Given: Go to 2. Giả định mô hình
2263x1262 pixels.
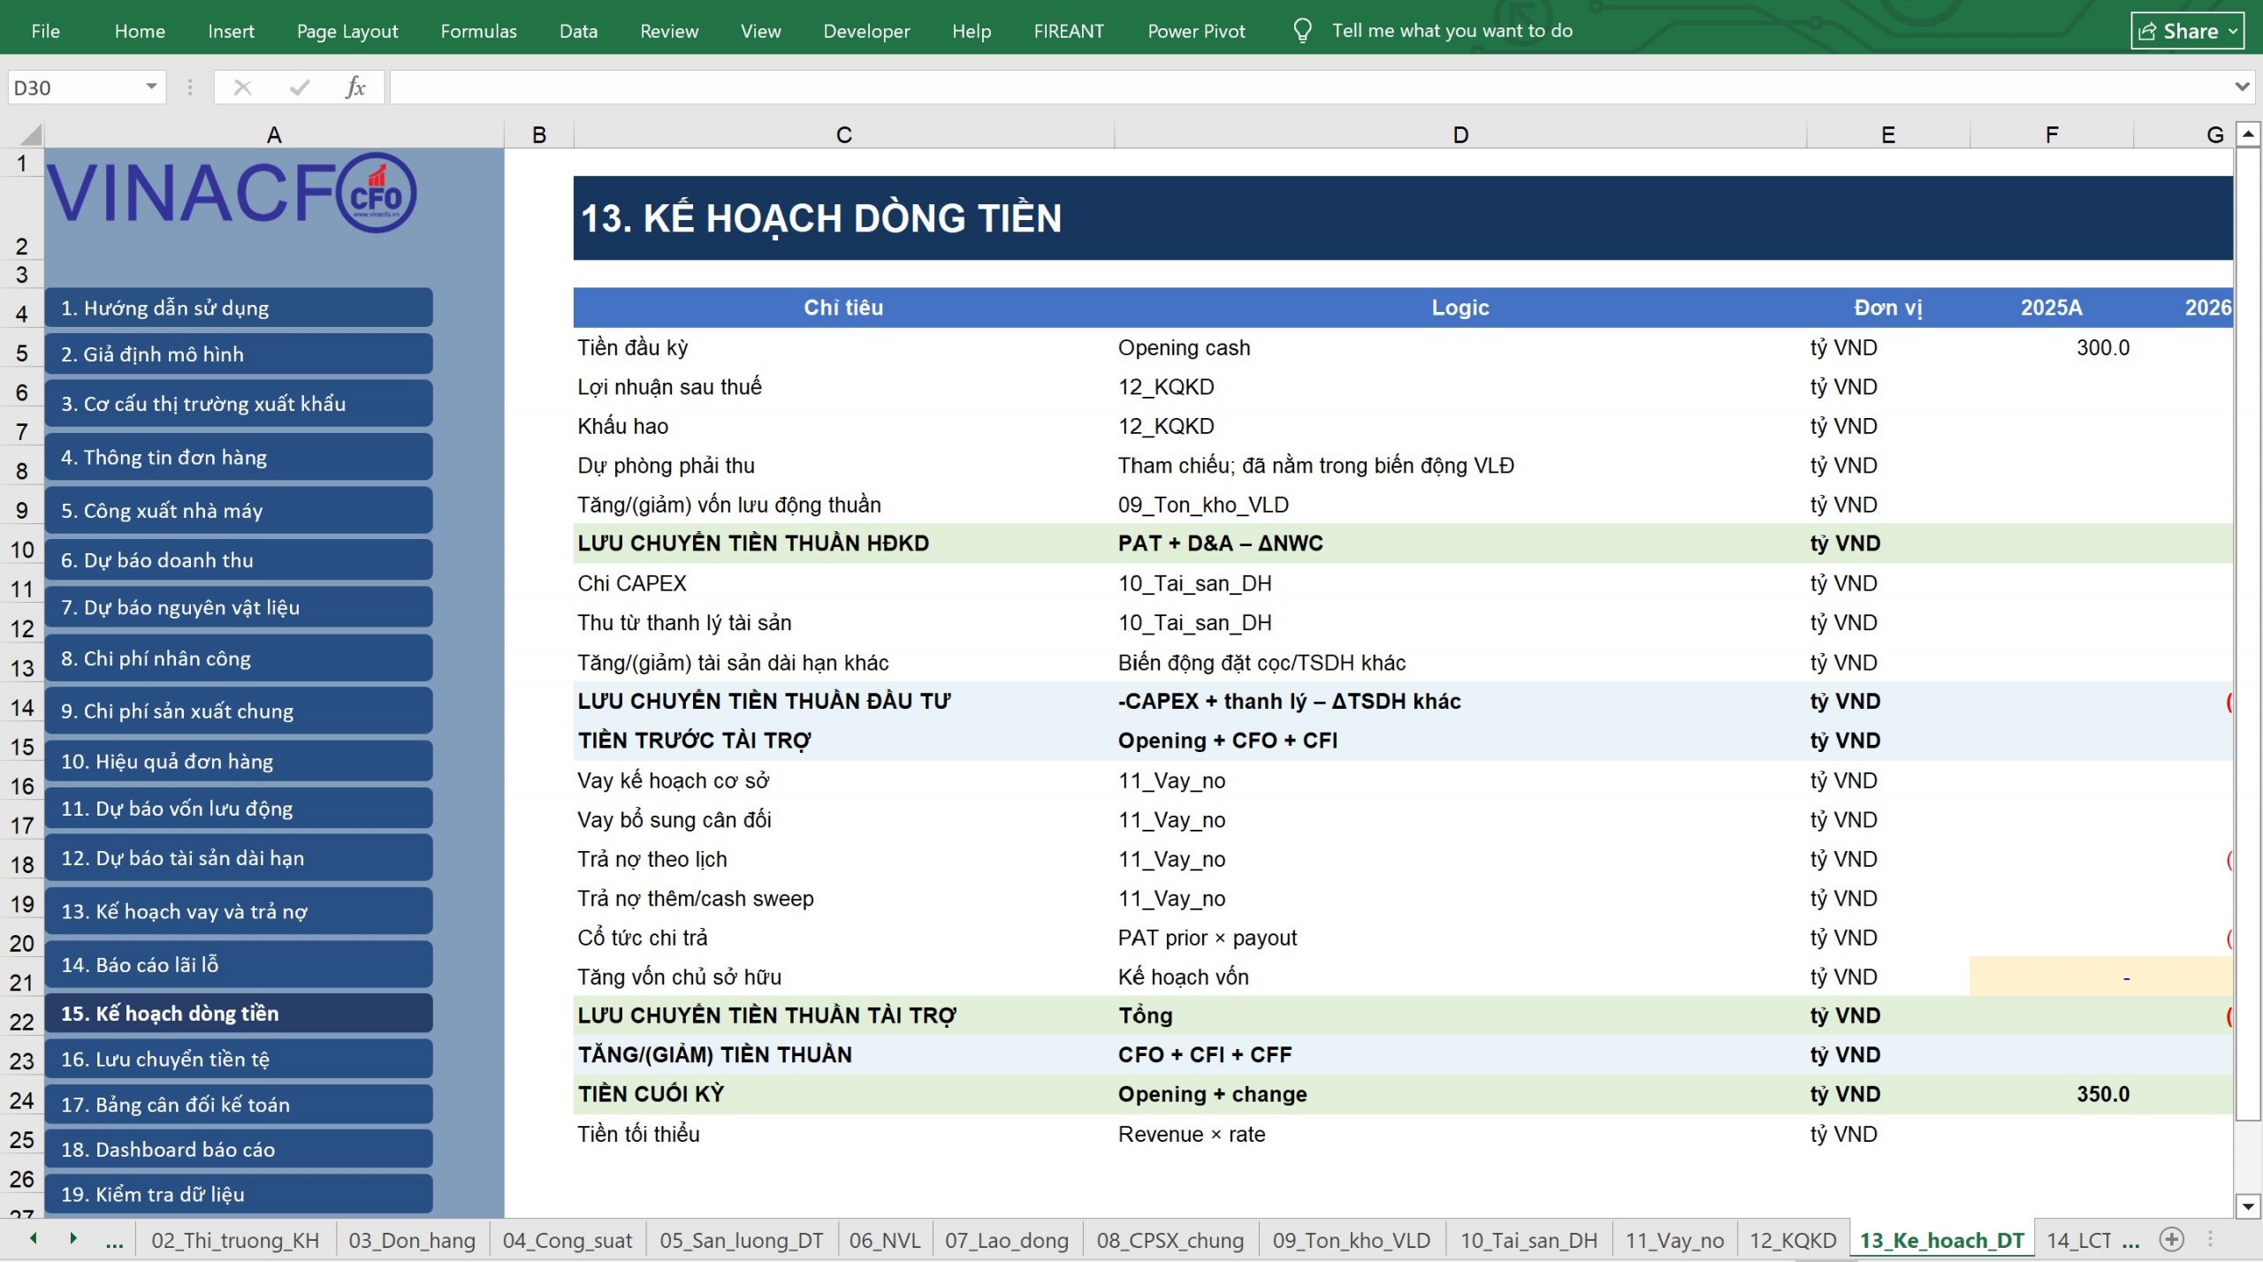Looking at the screenshot, I should pos(239,354).
